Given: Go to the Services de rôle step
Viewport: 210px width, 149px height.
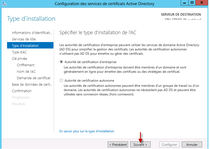Looking at the screenshot, I should (24, 39).
